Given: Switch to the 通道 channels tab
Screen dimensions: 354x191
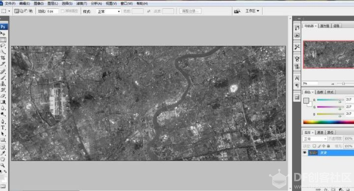Looking at the screenshot, I should (320, 133).
